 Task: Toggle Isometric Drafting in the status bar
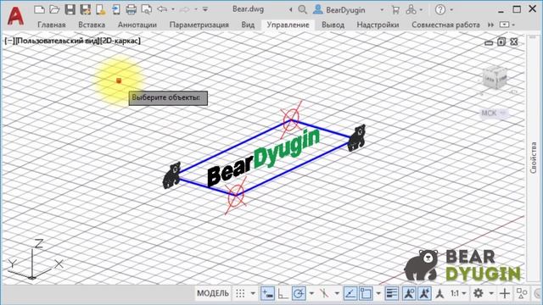click(x=324, y=293)
